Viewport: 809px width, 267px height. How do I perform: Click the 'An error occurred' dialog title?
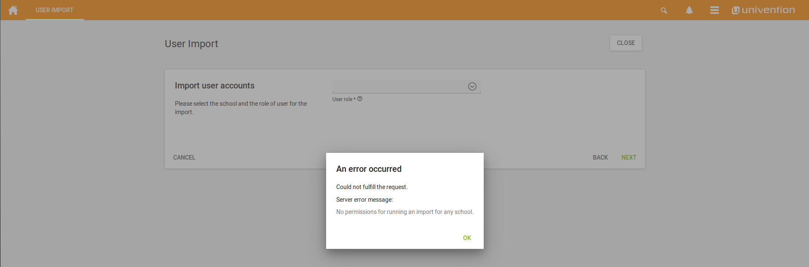tap(369, 169)
